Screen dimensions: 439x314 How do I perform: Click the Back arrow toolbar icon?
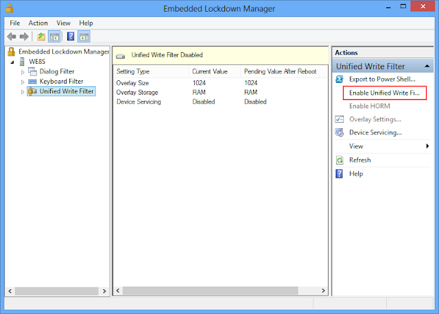12,36
